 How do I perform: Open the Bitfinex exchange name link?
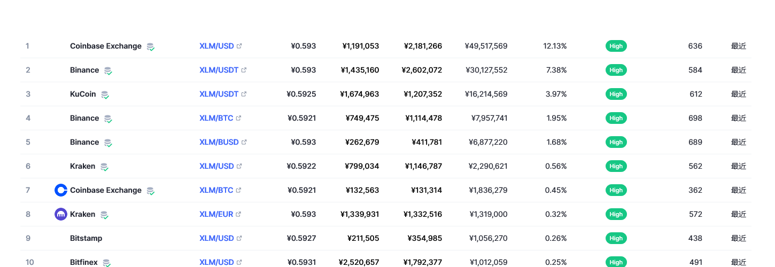tap(84, 262)
